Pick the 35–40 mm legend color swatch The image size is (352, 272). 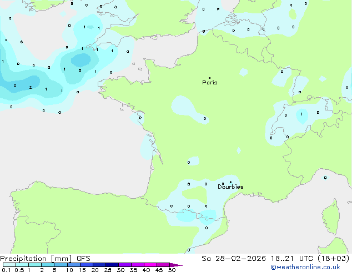(x=137, y=265)
